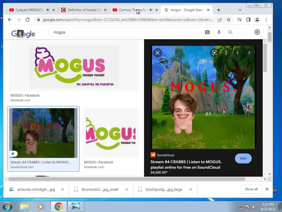The height and width of the screenshot is (212, 282).
Task: Switch to Cartoon Theme YouTube tab
Action: [132, 10]
